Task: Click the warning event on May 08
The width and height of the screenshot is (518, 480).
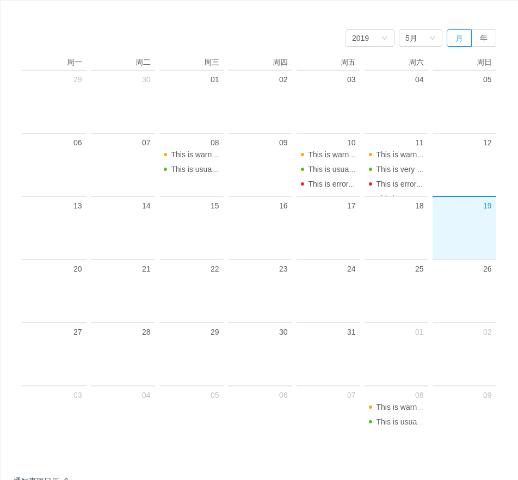Action: (194, 155)
